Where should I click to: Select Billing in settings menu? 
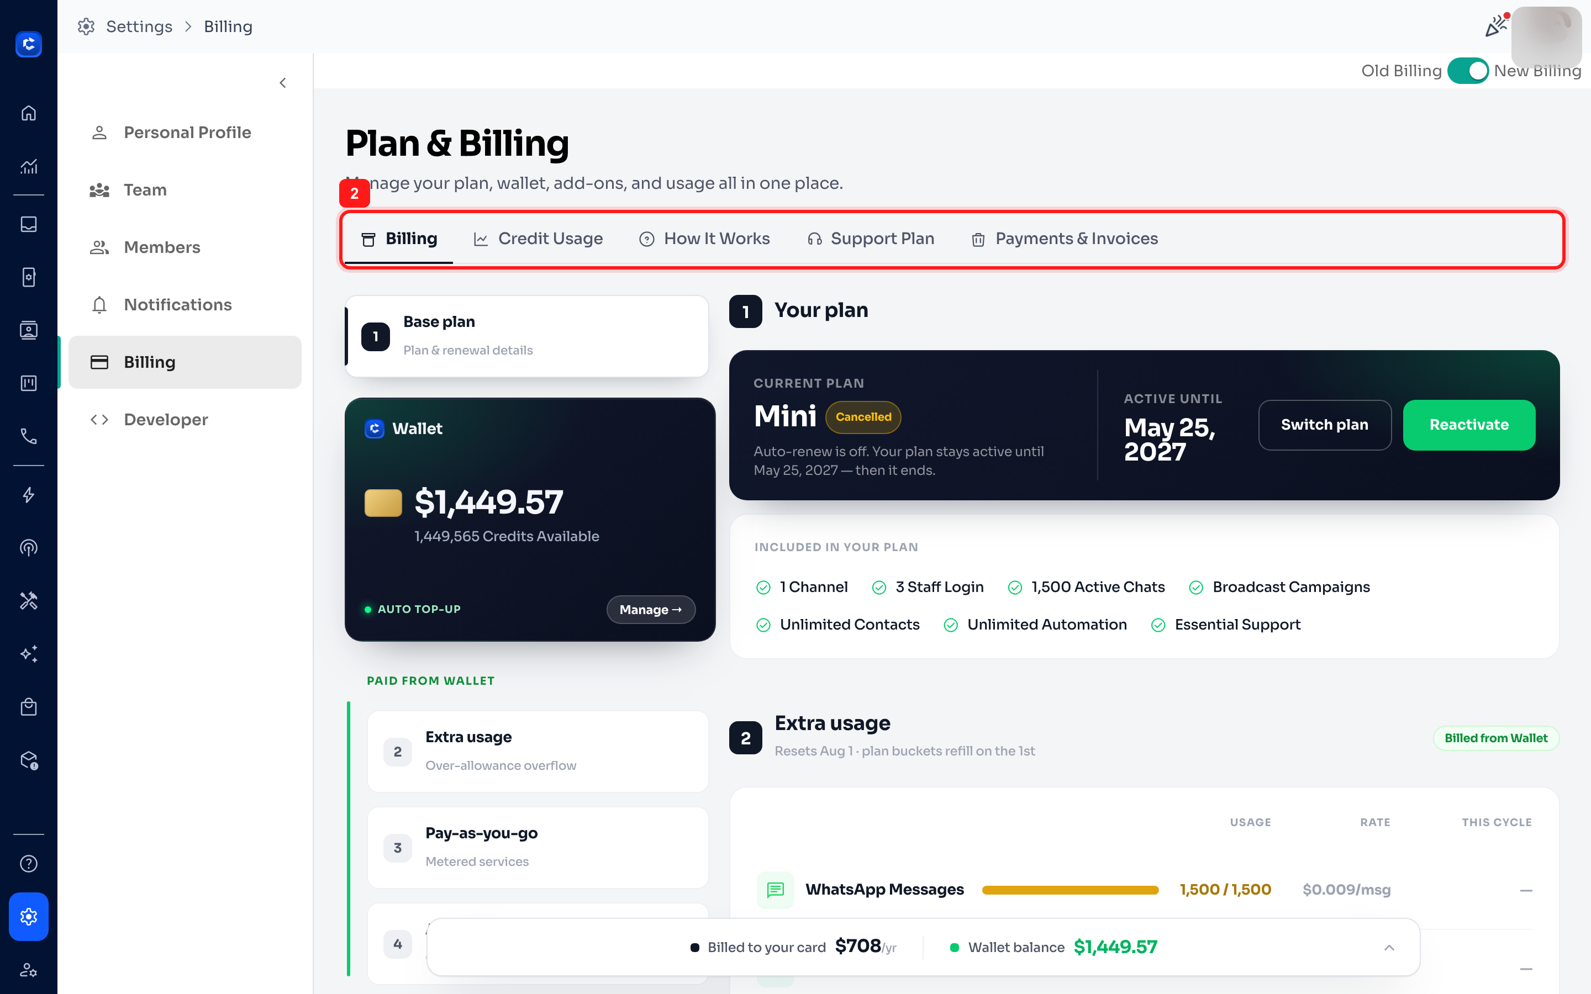(x=185, y=362)
